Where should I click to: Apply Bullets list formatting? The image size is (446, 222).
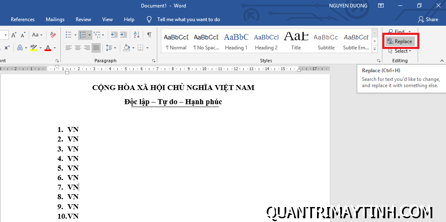click(x=68, y=35)
